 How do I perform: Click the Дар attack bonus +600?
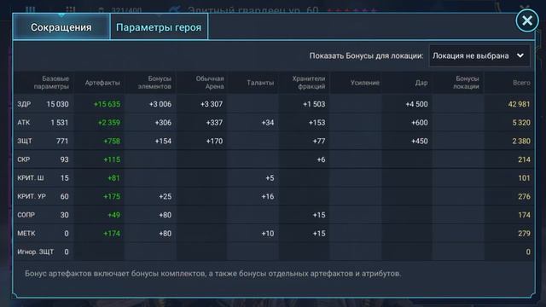tap(419, 123)
